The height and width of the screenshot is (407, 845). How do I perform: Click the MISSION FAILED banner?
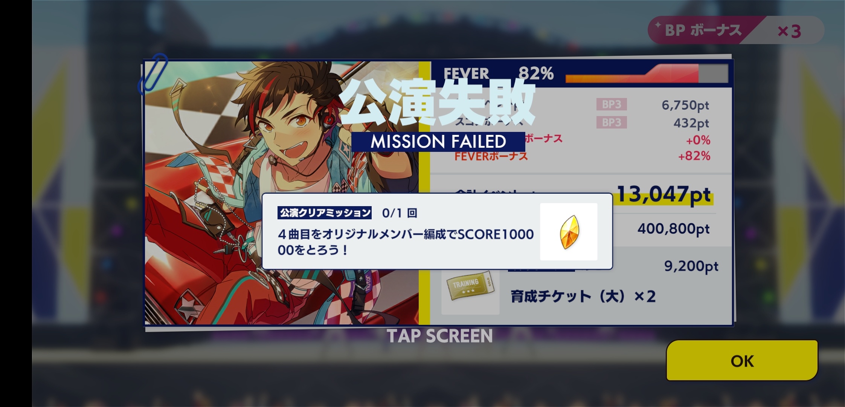438,142
